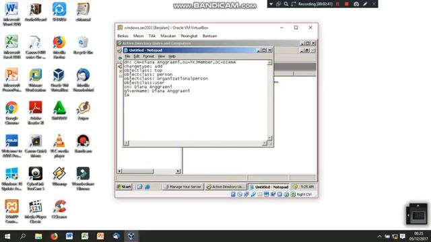Click the Bandicam stop recording button
431x242 pixels.
tap(347, 4)
